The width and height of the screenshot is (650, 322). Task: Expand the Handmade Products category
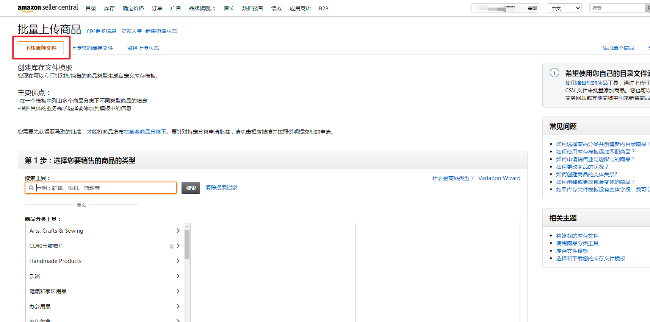coord(105,261)
